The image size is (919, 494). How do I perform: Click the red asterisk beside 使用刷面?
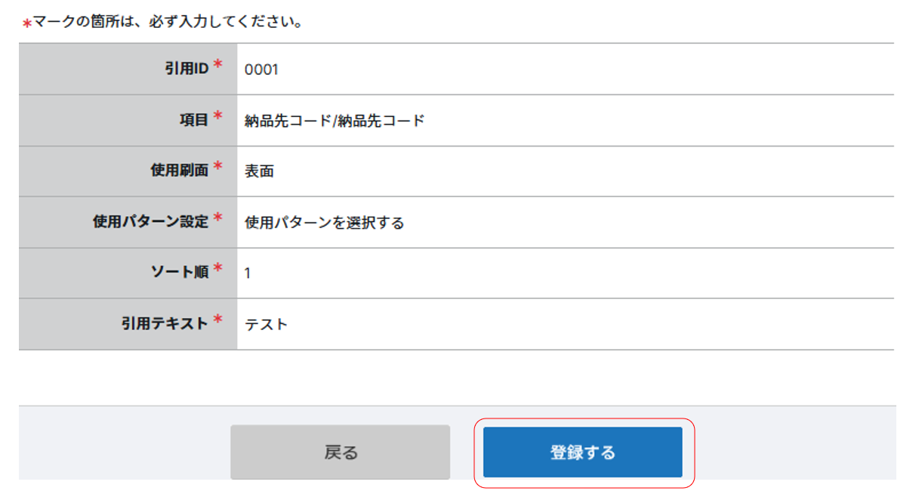coord(217,168)
